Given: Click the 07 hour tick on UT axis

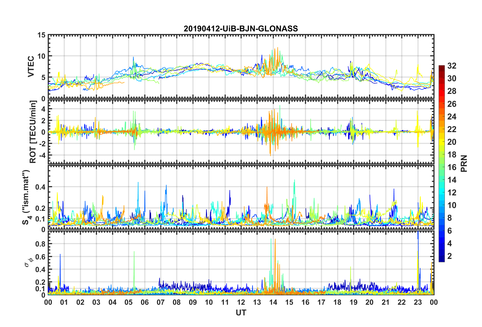Looking at the screenshot, I should tap(161, 302).
